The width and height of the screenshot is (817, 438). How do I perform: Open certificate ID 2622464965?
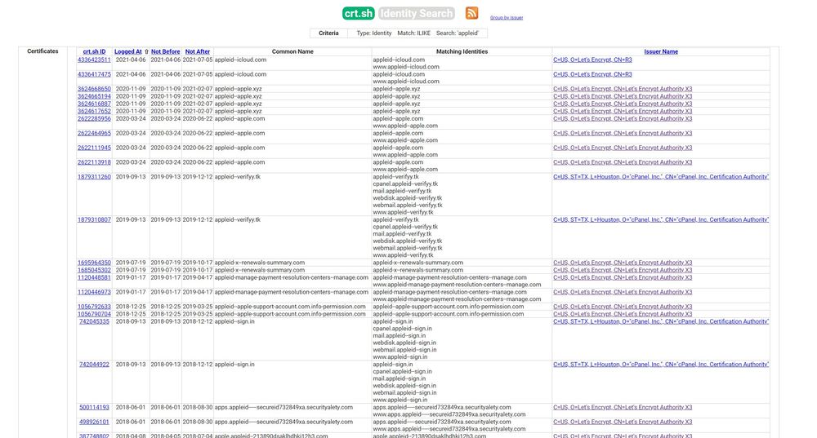(x=94, y=133)
